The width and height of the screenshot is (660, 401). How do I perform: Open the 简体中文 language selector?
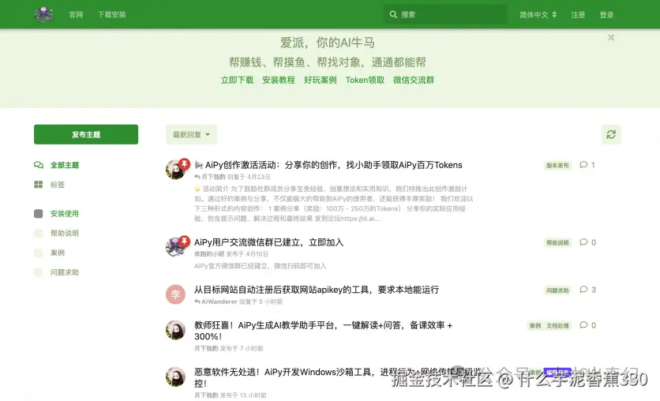click(538, 15)
